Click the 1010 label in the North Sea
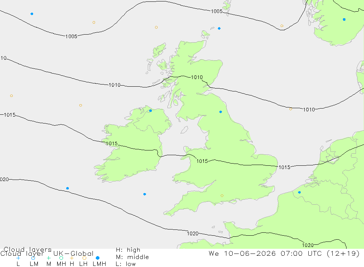The height and width of the screenshot is (267, 364). [309, 109]
